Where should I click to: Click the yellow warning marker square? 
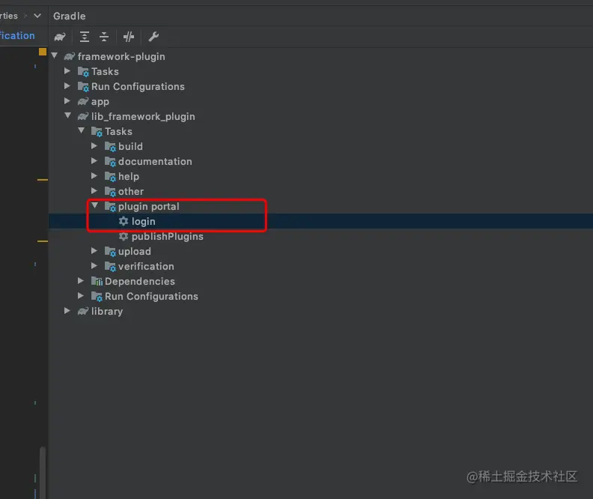click(43, 52)
